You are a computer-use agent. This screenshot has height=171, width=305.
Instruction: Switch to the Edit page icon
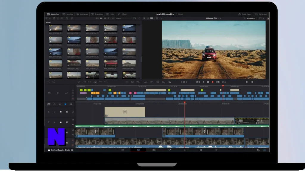click(154, 150)
